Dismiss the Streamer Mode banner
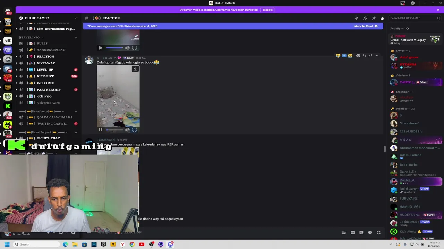 [438, 10]
